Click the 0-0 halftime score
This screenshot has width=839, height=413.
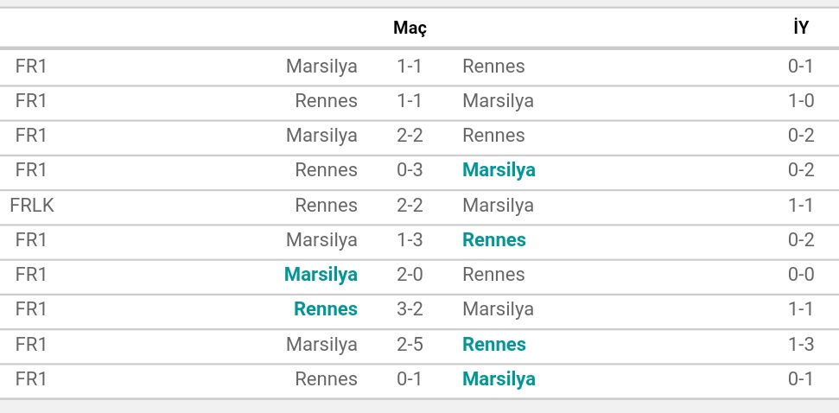(x=801, y=275)
